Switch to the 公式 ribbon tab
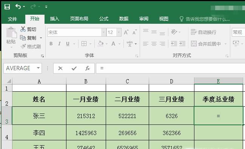The height and width of the screenshot is (149, 245). [104, 19]
